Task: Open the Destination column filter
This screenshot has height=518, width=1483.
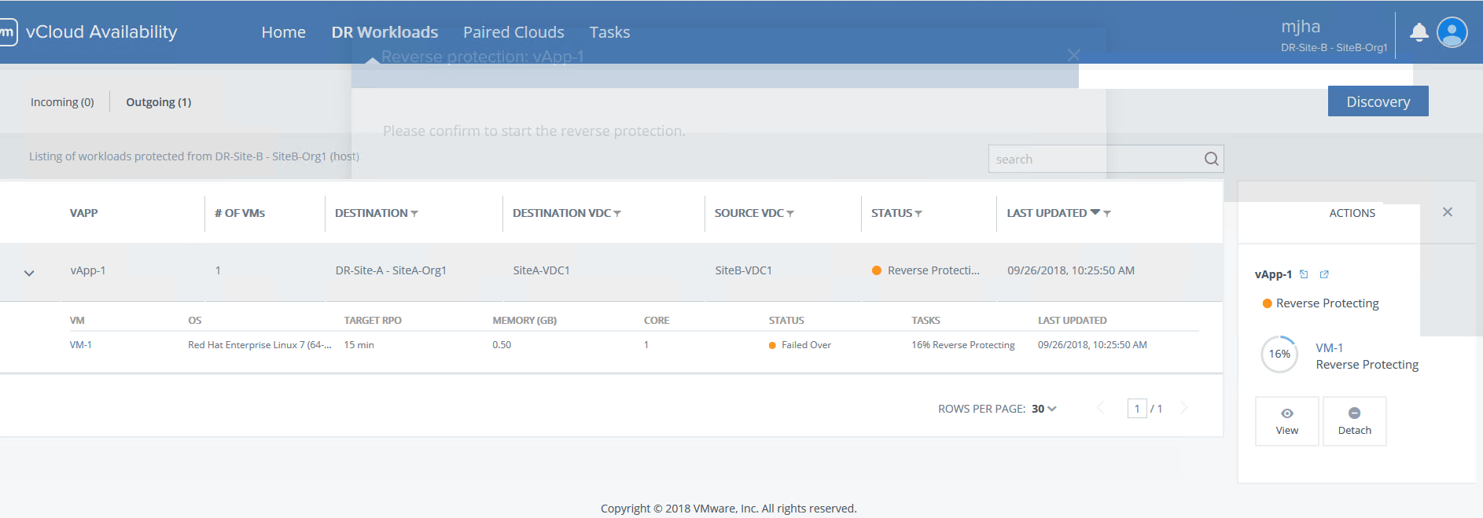Action: tap(414, 214)
